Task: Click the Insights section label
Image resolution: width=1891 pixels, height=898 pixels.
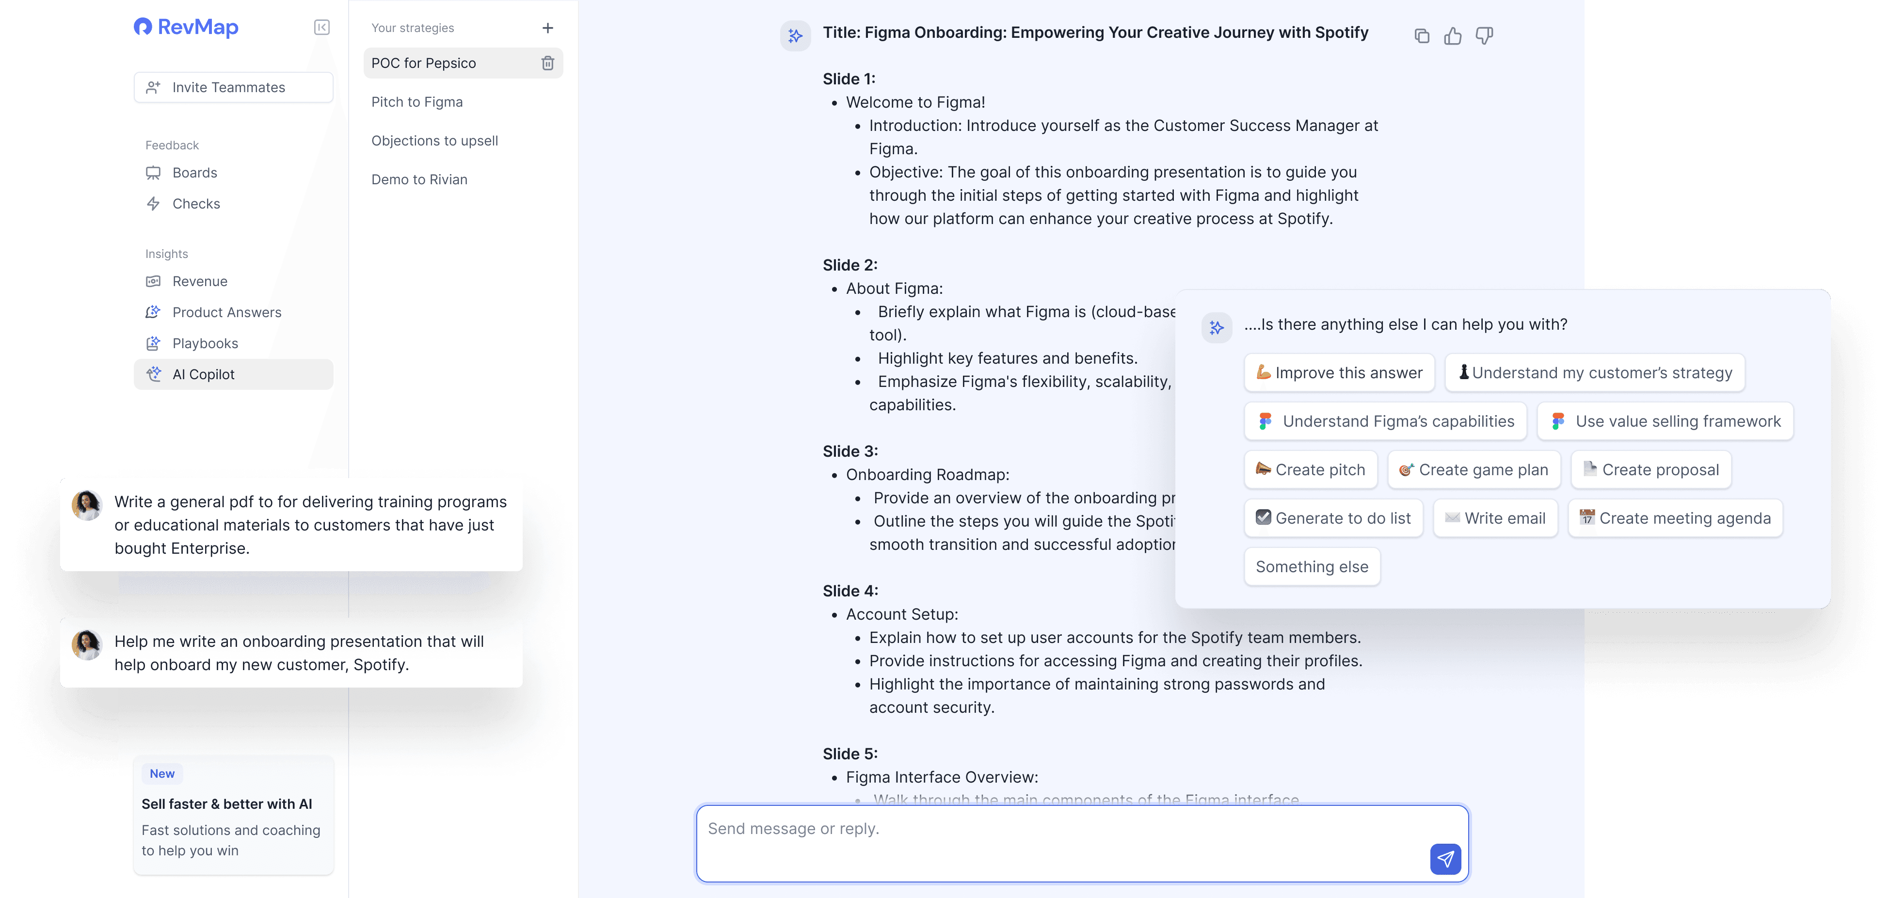Action: coord(167,254)
